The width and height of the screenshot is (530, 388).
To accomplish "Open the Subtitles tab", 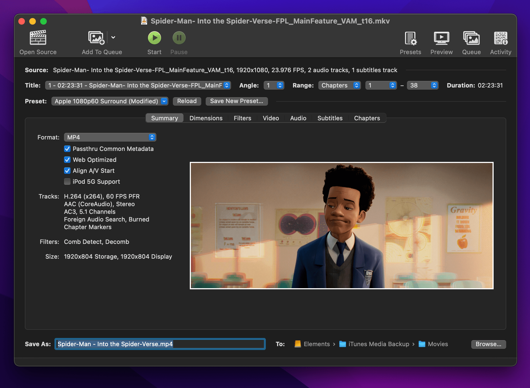I will (x=330, y=118).
